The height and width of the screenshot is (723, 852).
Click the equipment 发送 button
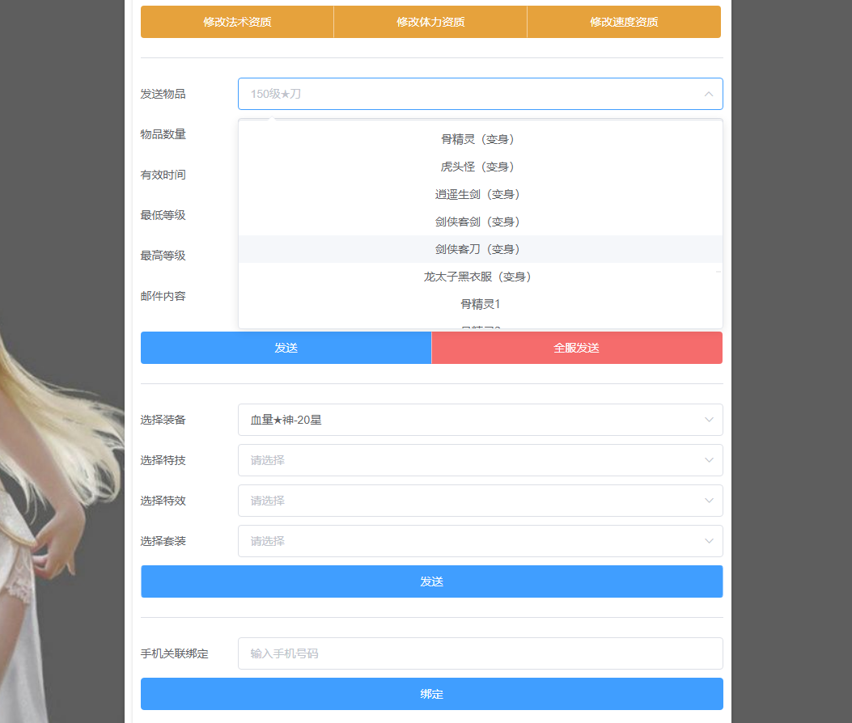pyautogui.click(x=431, y=581)
